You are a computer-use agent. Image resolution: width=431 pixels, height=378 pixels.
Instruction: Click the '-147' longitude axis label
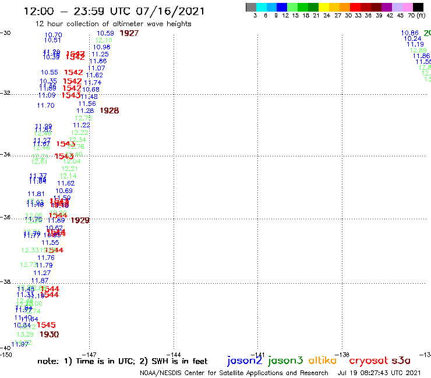(x=89, y=355)
